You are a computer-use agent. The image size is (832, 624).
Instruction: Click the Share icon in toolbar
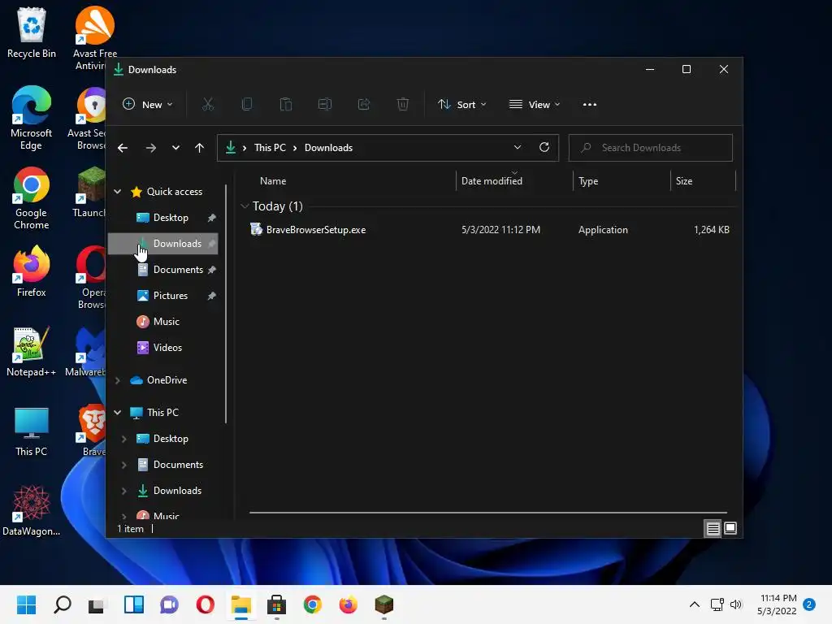click(364, 105)
